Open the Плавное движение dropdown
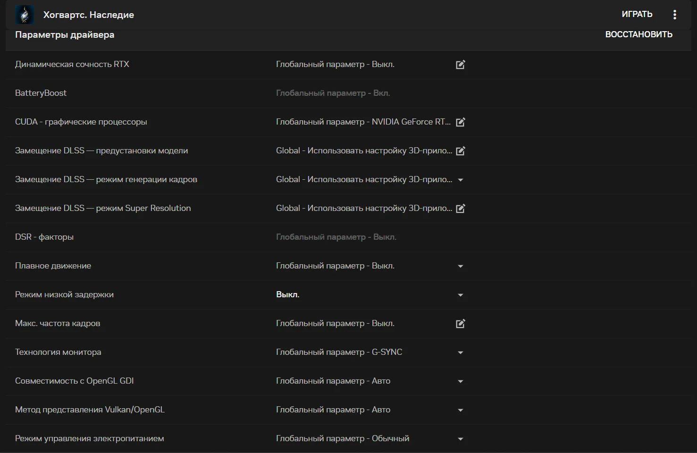 click(x=461, y=266)
